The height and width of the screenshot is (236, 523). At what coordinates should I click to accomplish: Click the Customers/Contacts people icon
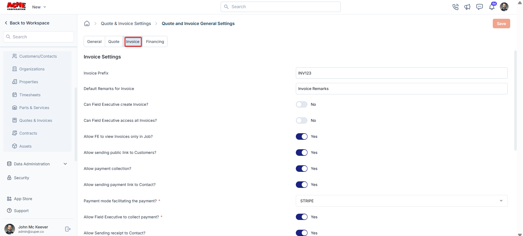15,56
